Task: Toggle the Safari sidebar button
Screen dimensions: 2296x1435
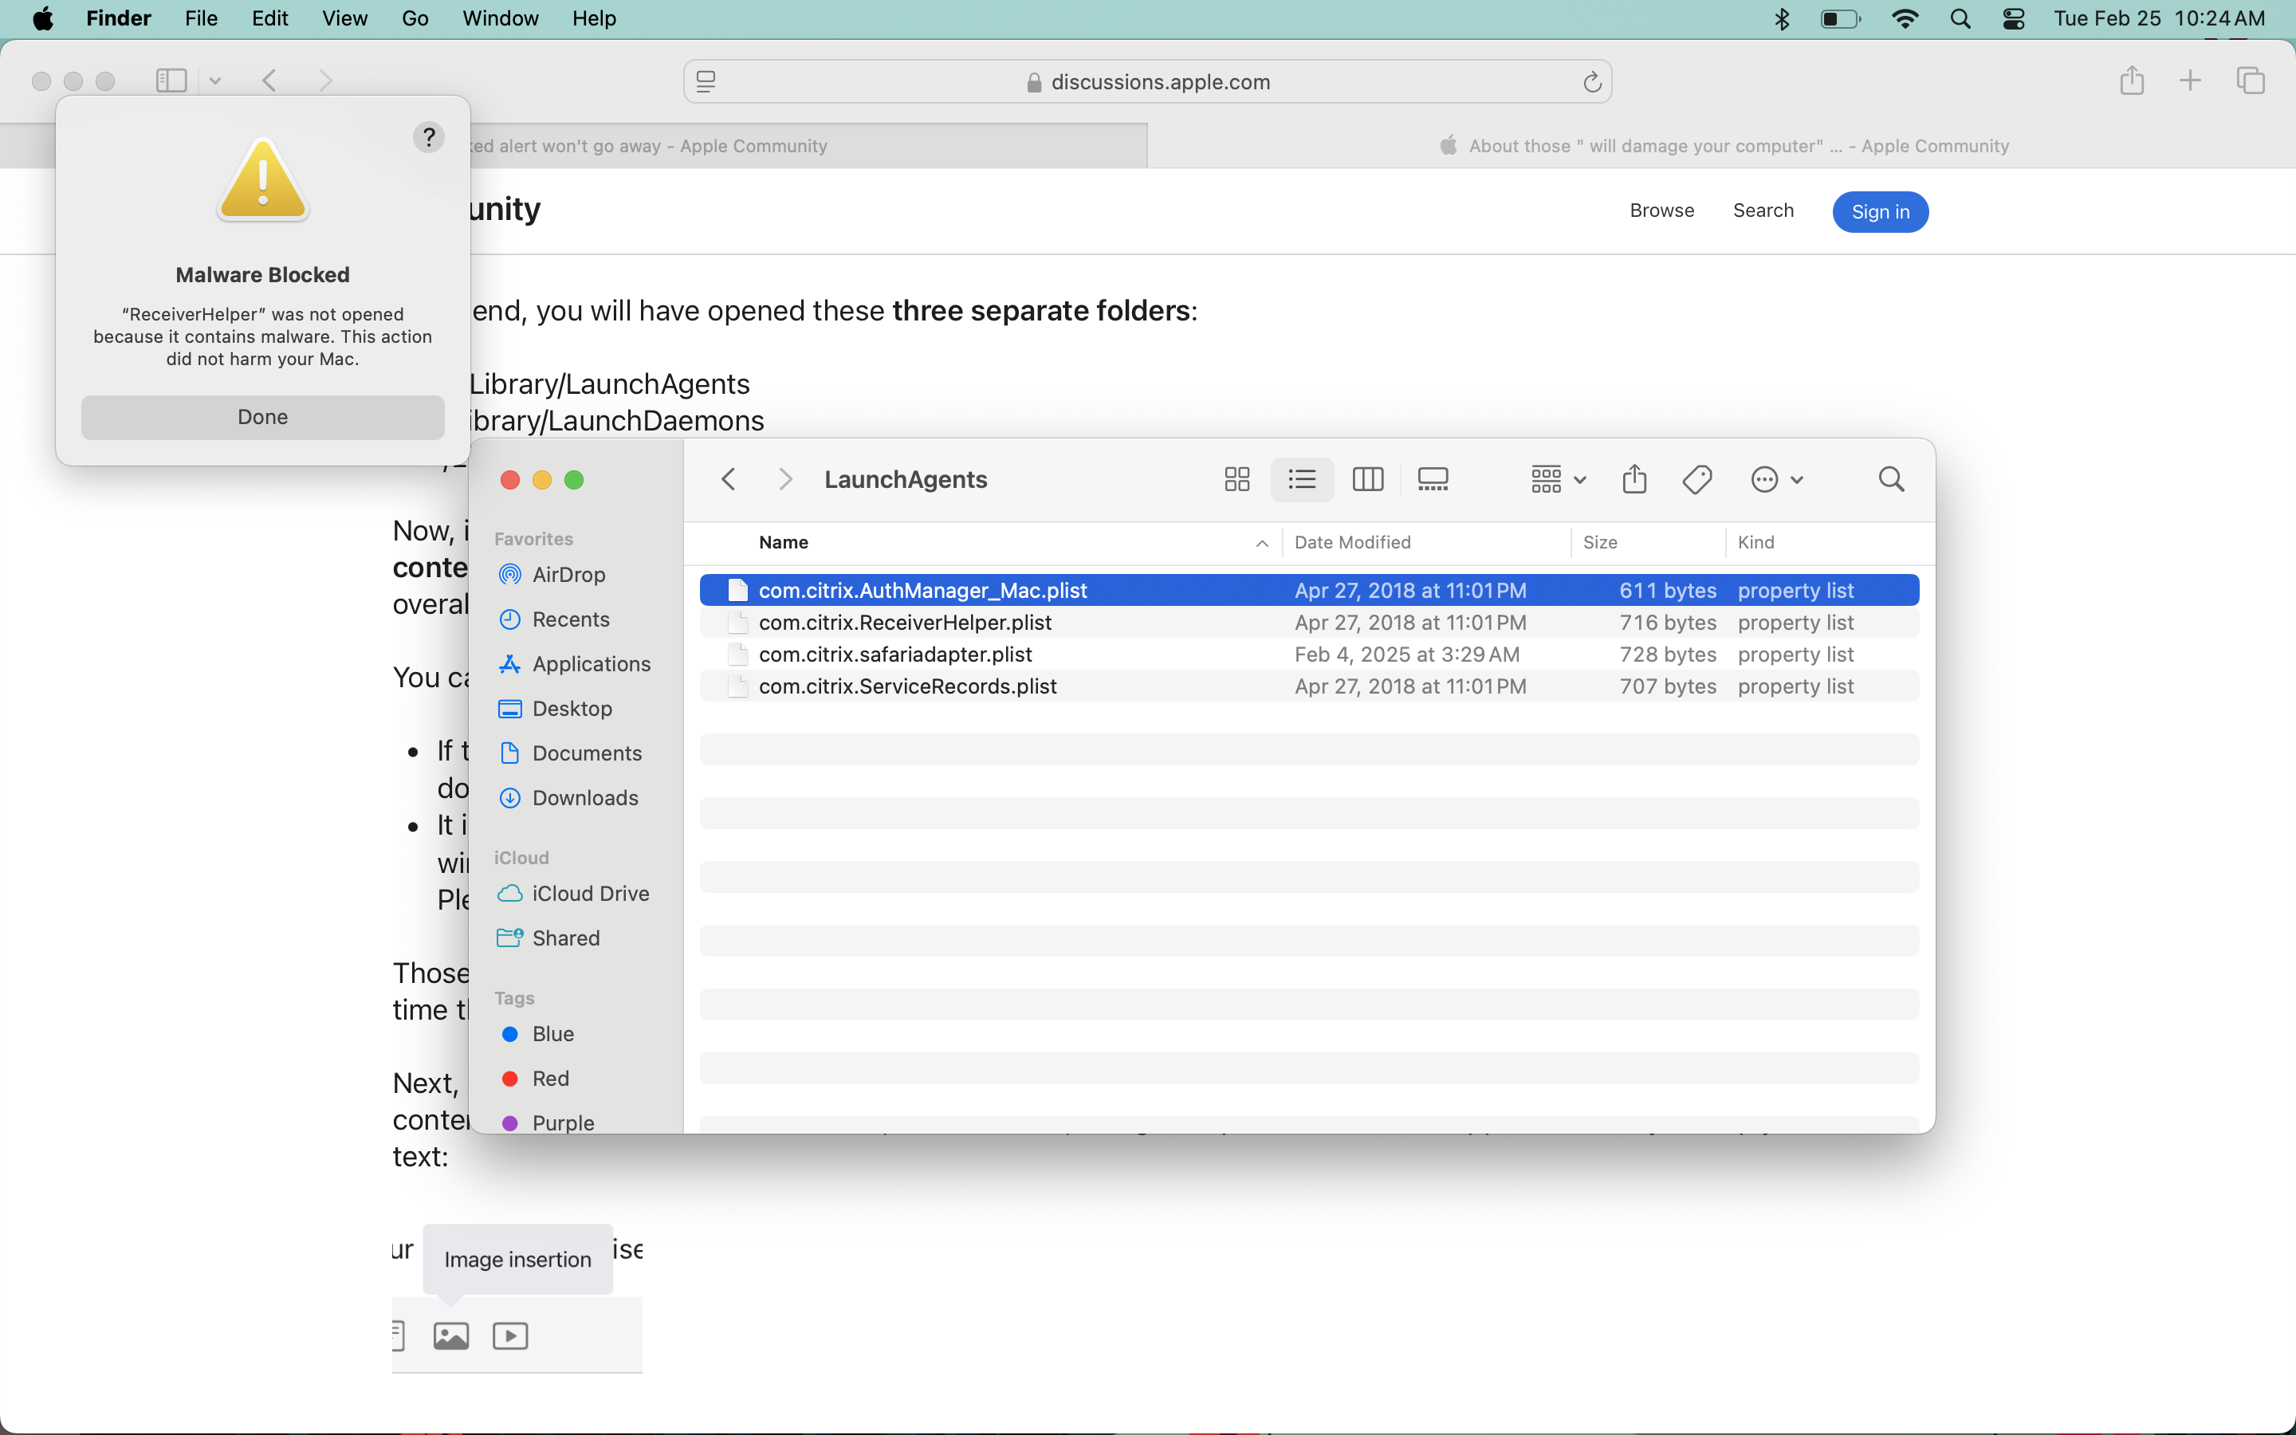Action: [x=171, y=81]
